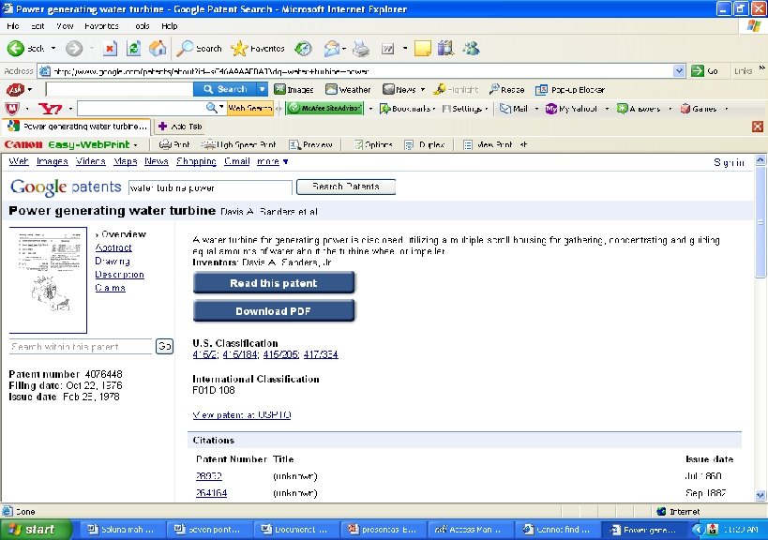Screen dimensions: 768x540
Task: Click View patent at USPTO link
Action: [x=242, y=414]
